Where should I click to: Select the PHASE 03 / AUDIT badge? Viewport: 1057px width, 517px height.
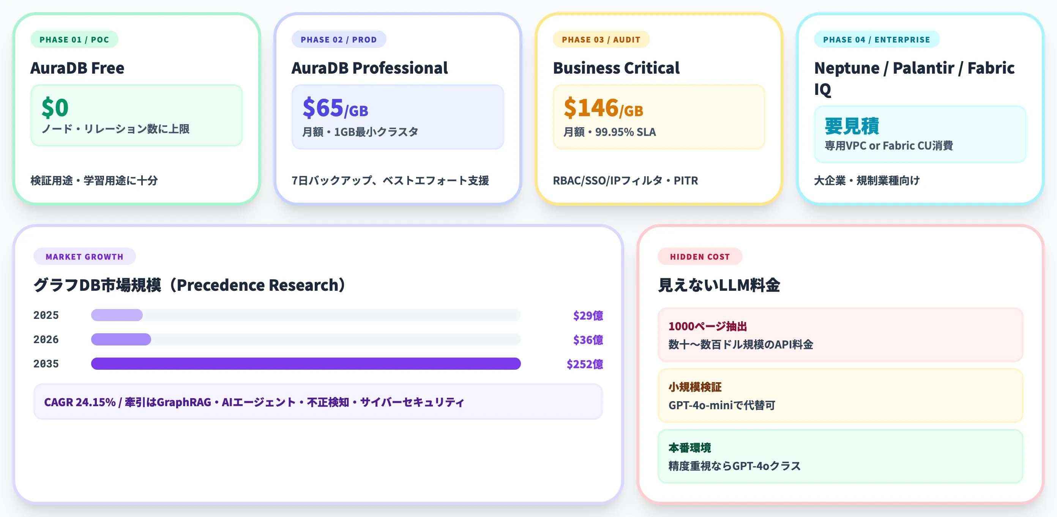coord(601,39)
